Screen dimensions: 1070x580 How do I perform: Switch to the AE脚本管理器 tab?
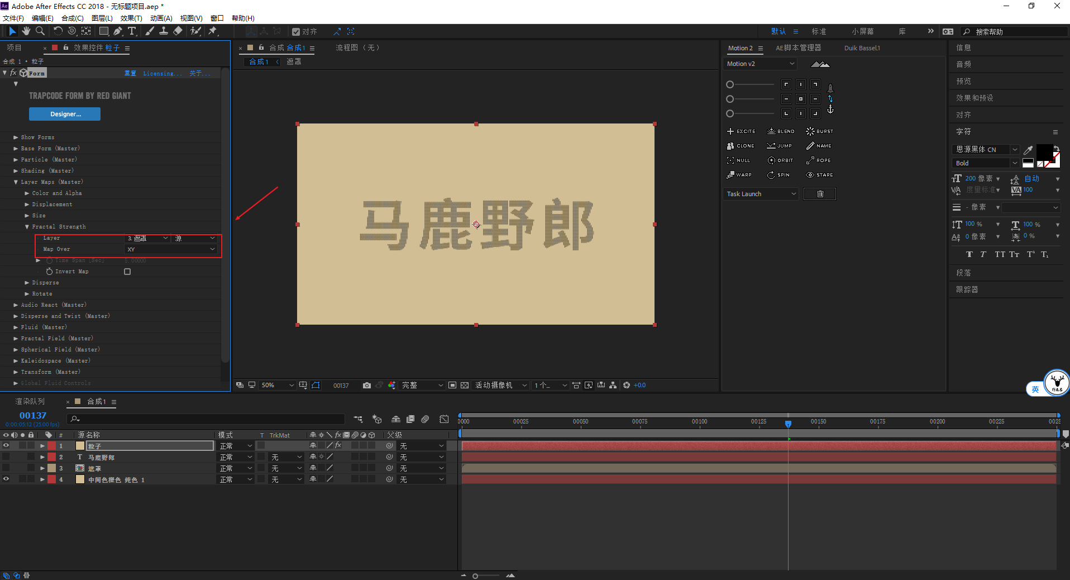(798, 48)
